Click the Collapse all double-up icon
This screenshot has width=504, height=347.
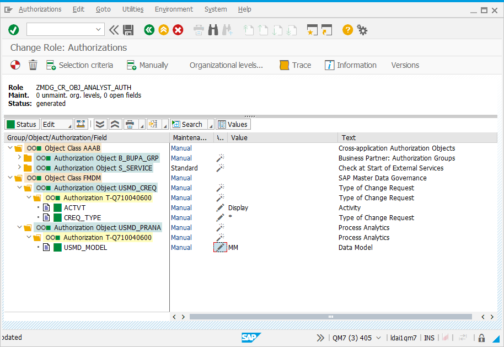tap(115, 124)
